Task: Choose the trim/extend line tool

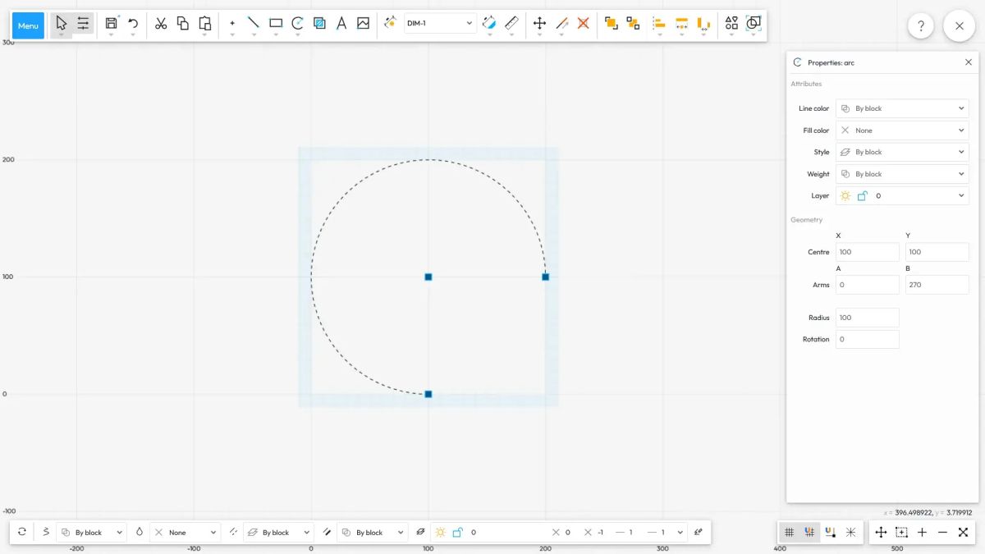Action: click(561, 23)
